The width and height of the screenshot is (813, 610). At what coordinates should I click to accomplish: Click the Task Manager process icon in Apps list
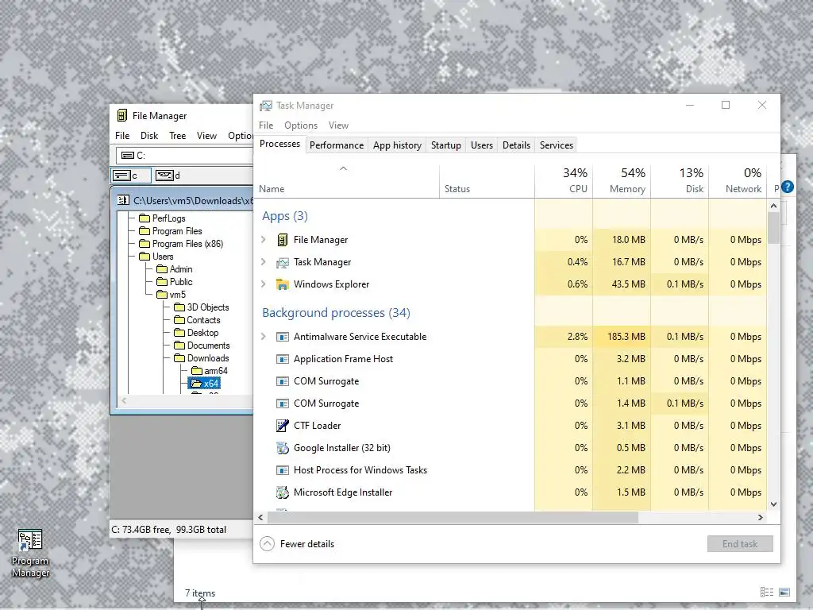(x=282, y=262)
